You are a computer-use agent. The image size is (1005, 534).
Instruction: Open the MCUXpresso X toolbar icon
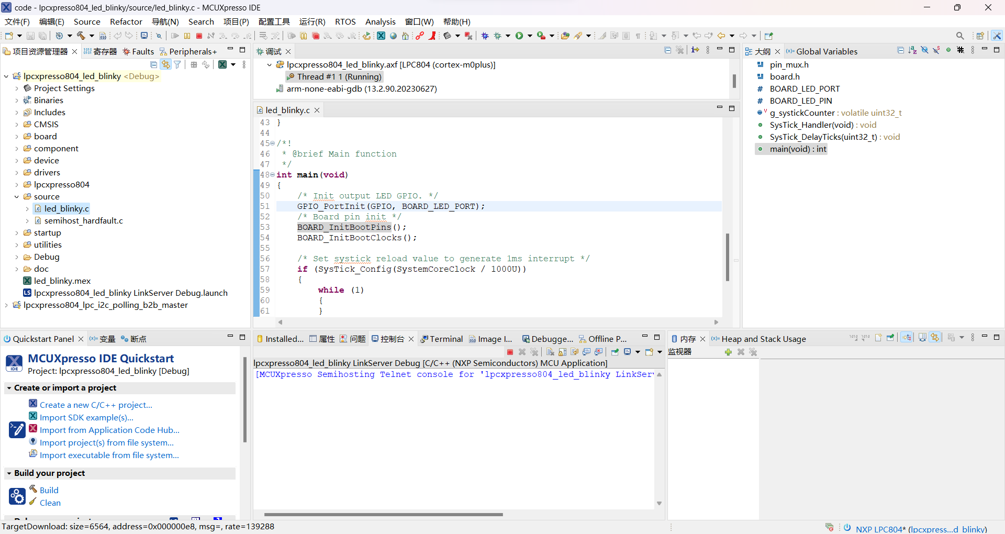(x=381, y=36)
